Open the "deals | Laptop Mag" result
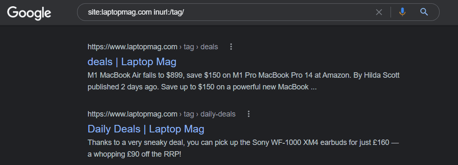This screenshot has height=165, width=458. 132,62
